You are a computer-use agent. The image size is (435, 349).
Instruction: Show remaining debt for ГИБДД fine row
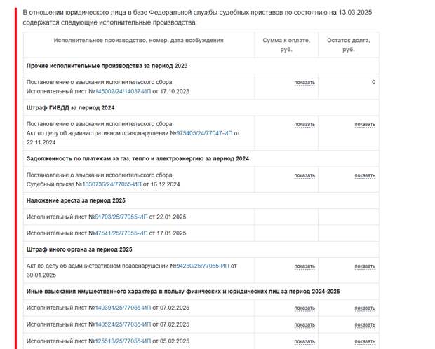[x=365, y=125]
